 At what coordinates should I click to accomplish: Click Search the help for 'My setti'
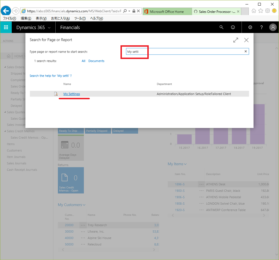click(51, 76)
